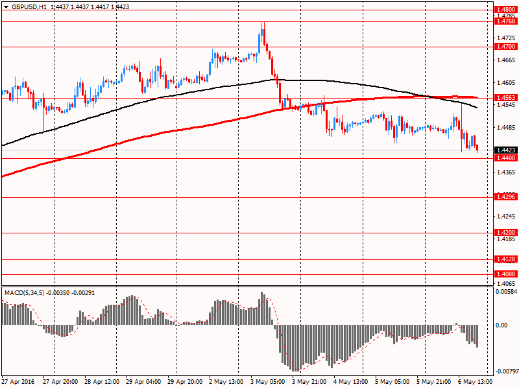Click the 1.4485 price scale value
The image size is (519, 389).
pyautogui.click(x=506, y=127)
